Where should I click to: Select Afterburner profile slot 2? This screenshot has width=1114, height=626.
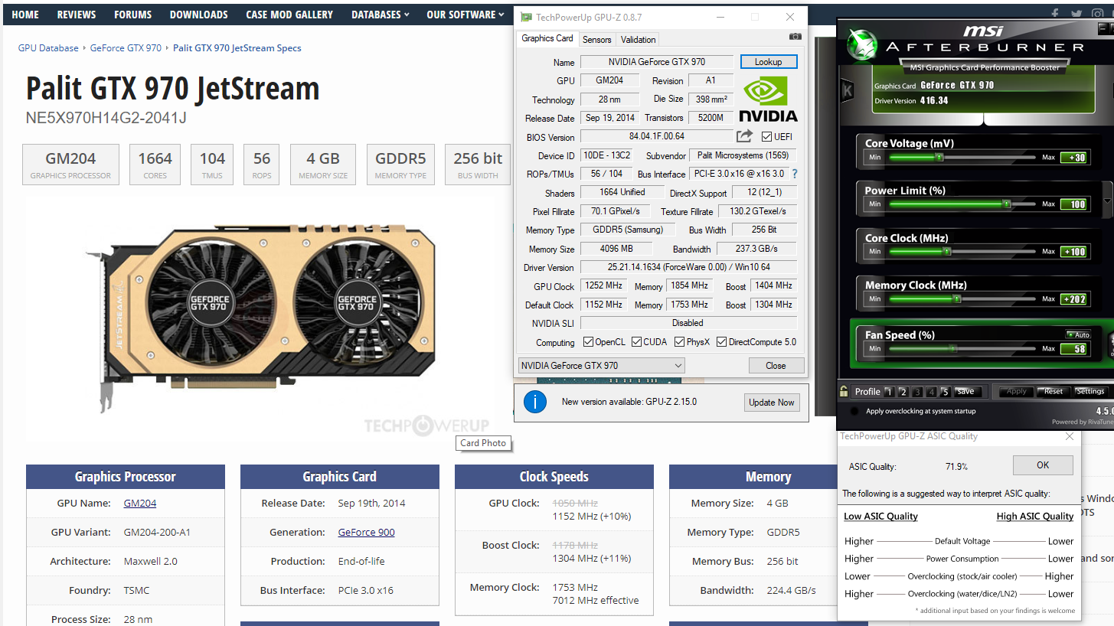(x=903, y=392)
